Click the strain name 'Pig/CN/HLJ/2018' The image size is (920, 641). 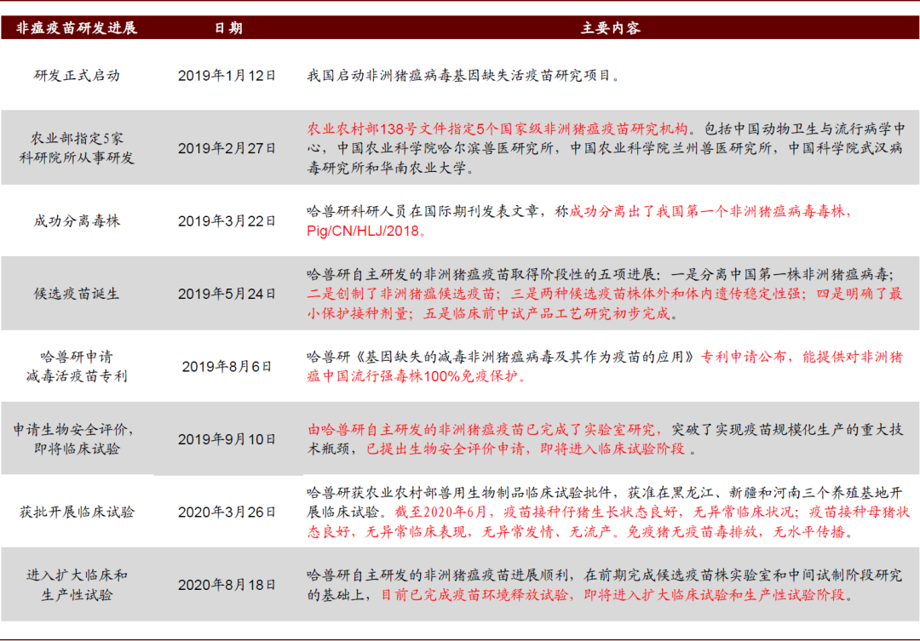[363, 231]
